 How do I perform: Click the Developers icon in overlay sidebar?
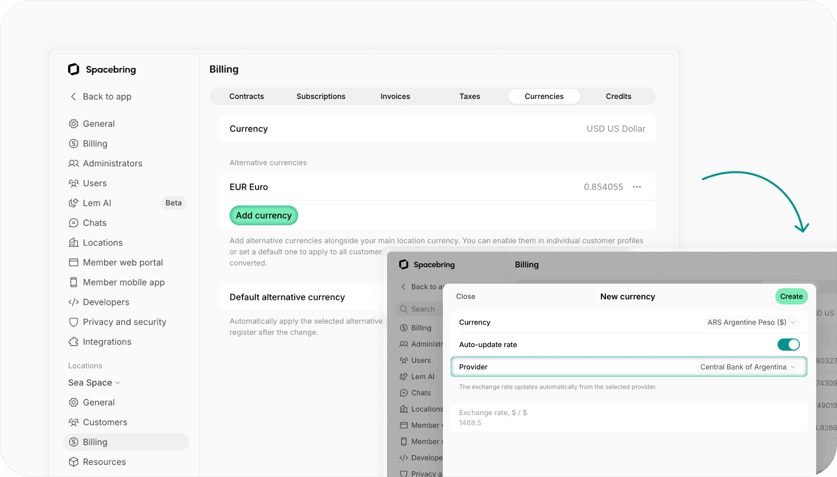pos(404,458)
